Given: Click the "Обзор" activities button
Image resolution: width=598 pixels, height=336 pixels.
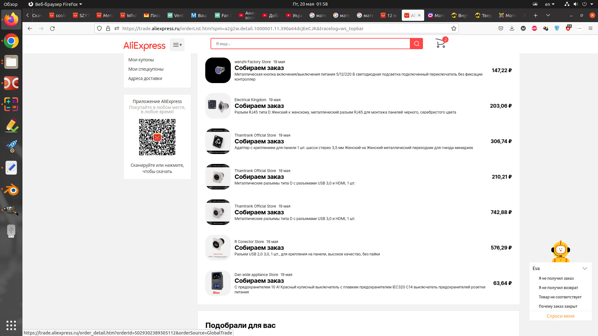Looking at the screenshot, I should pos(11,4).
